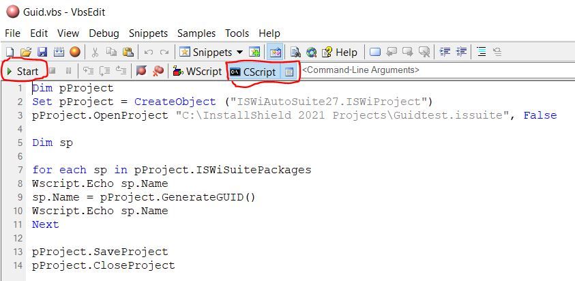Image resolution: width=575 pixels, height=281 pixels.
Task: Click the Cut scissors icon
Action: coord(95,53)
